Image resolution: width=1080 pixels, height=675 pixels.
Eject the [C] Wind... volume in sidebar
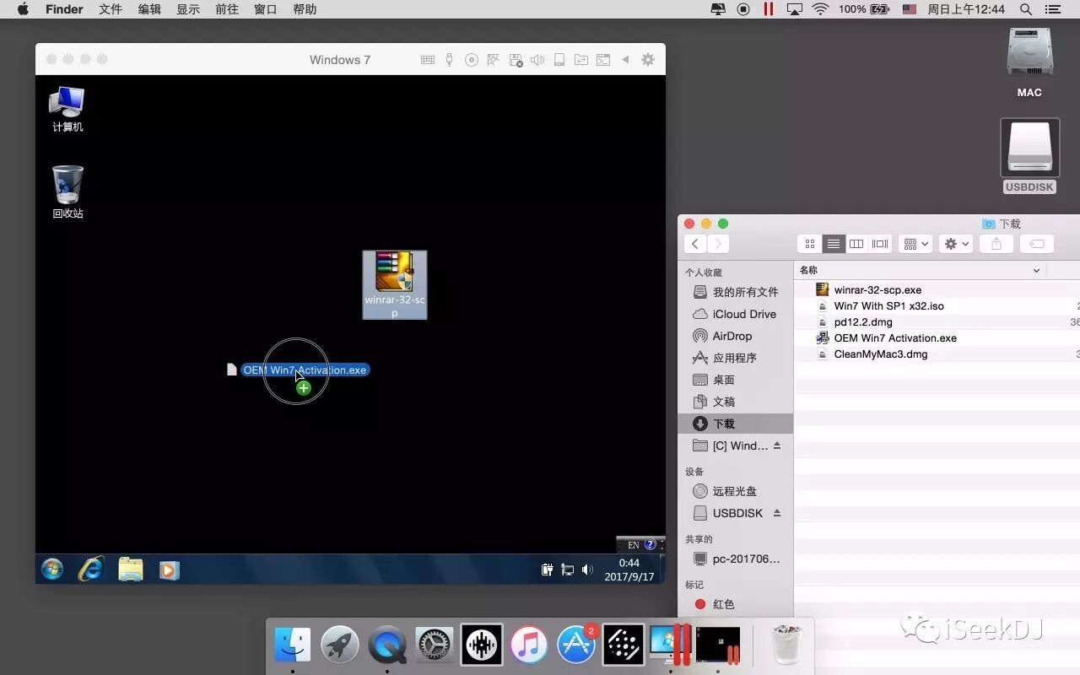pyautogui.click(x=777, y=445)
